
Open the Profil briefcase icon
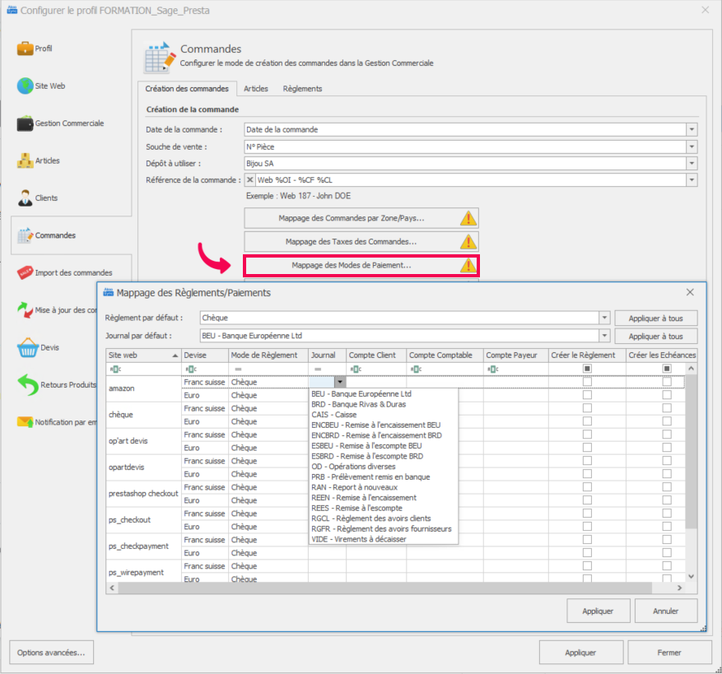click(x=25, y=49)
